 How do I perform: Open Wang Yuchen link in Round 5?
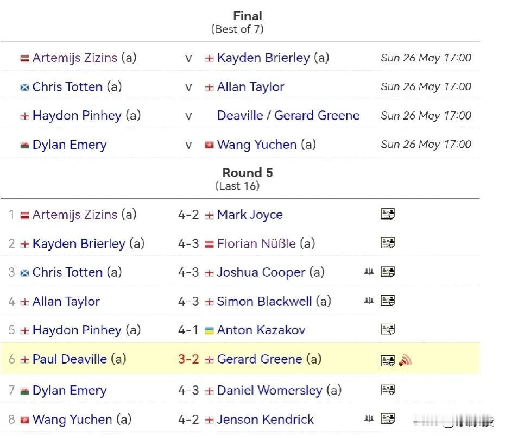72,420
